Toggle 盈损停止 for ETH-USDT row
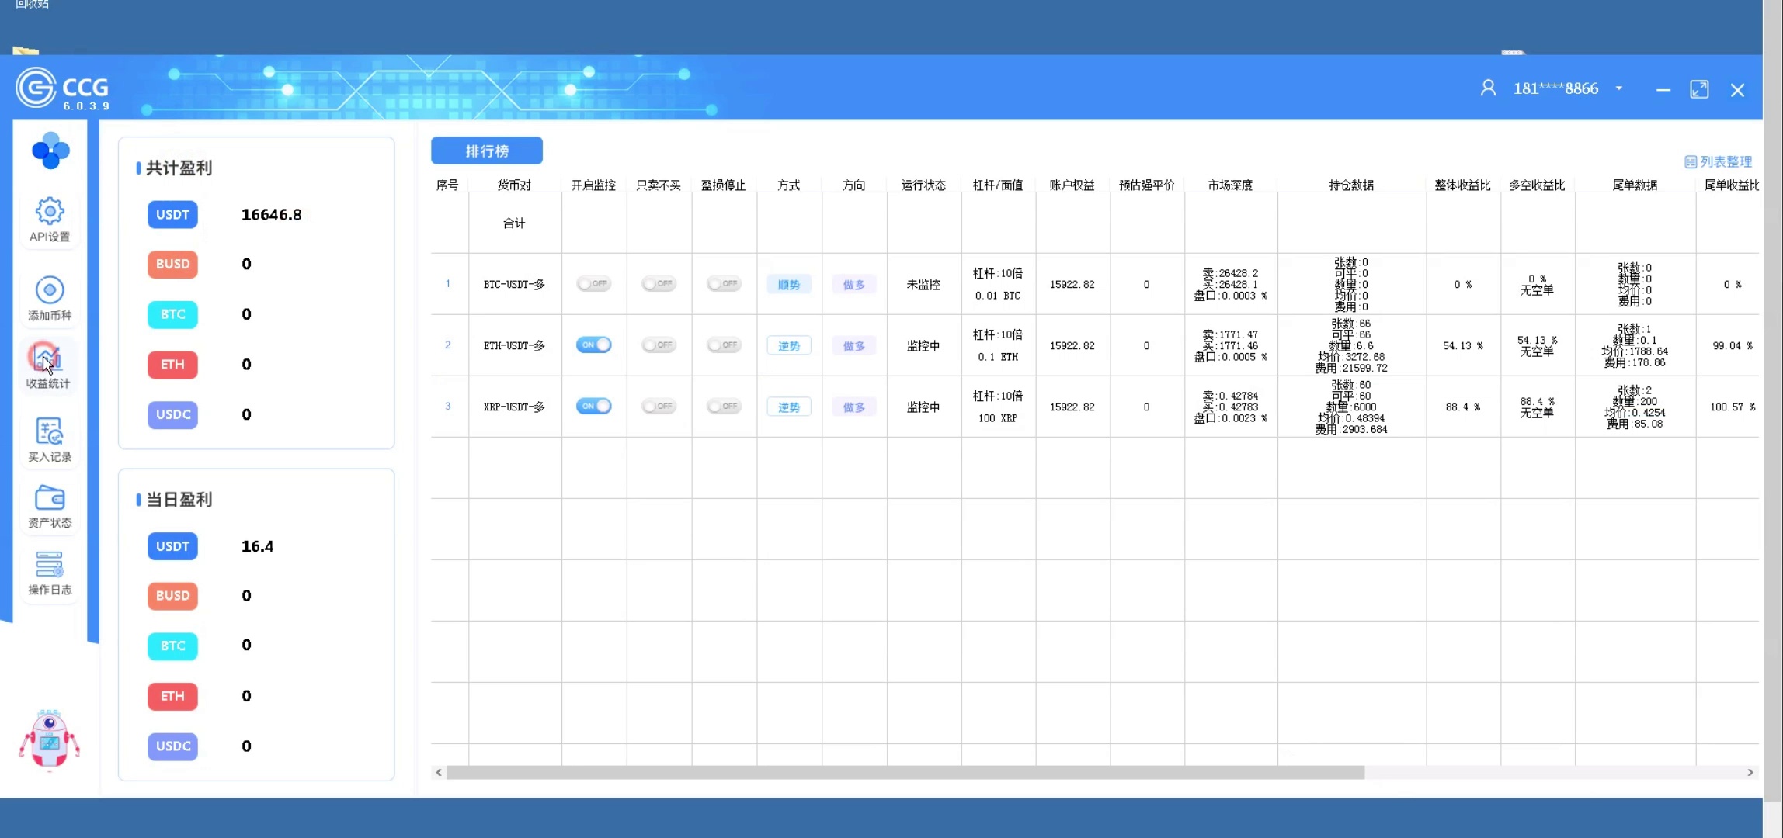Viewport: 1783px width, 838px height. (x=724, y=345)
